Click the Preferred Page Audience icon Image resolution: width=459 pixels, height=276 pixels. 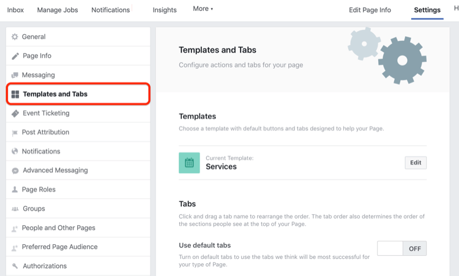pyautogui.click(x=15, y=248)
